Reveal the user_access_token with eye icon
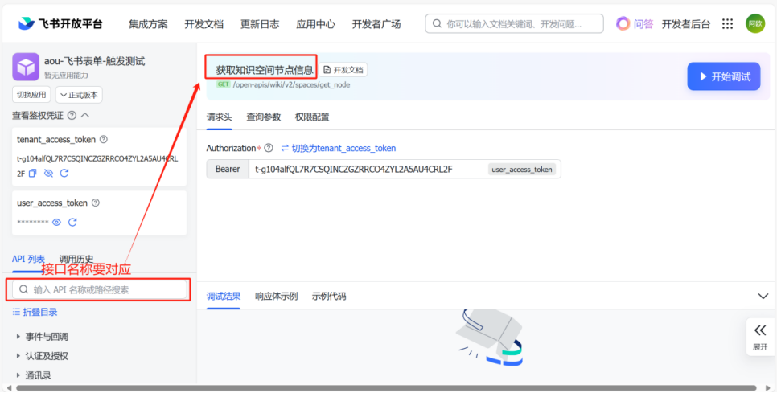Image resolution: width=777 pixels, height=393 pixels. click(x=56, y=223)
